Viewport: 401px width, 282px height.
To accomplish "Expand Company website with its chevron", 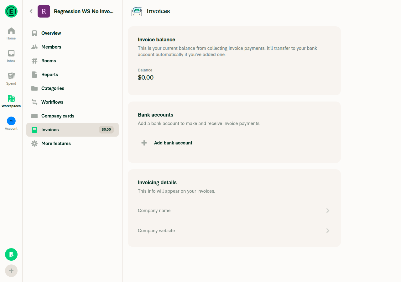I will click(x=328, y=231).
